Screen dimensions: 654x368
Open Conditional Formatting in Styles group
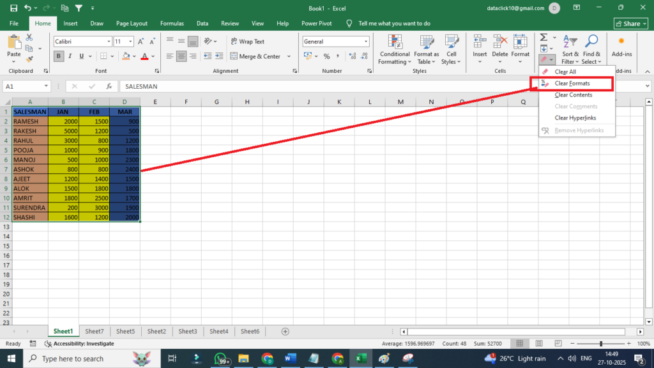pos(394,50)
